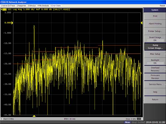Click the -10.00 y-axis label
Viewport: 166px width, 124px height.
click(7, 43)
